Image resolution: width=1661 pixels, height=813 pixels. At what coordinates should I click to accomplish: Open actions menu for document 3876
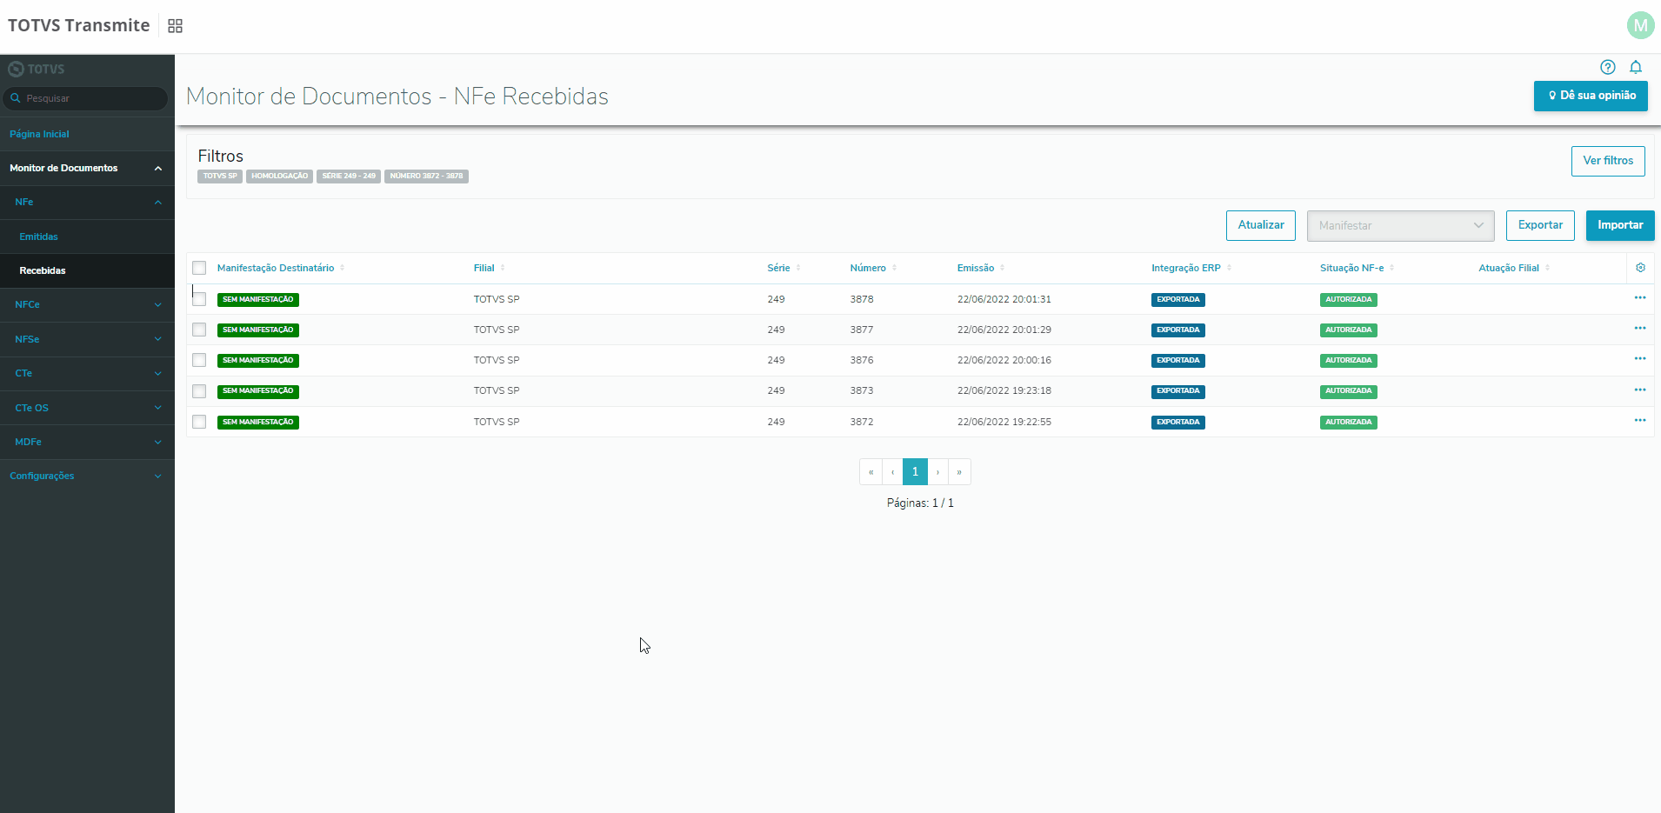(x=1640, y=359)
